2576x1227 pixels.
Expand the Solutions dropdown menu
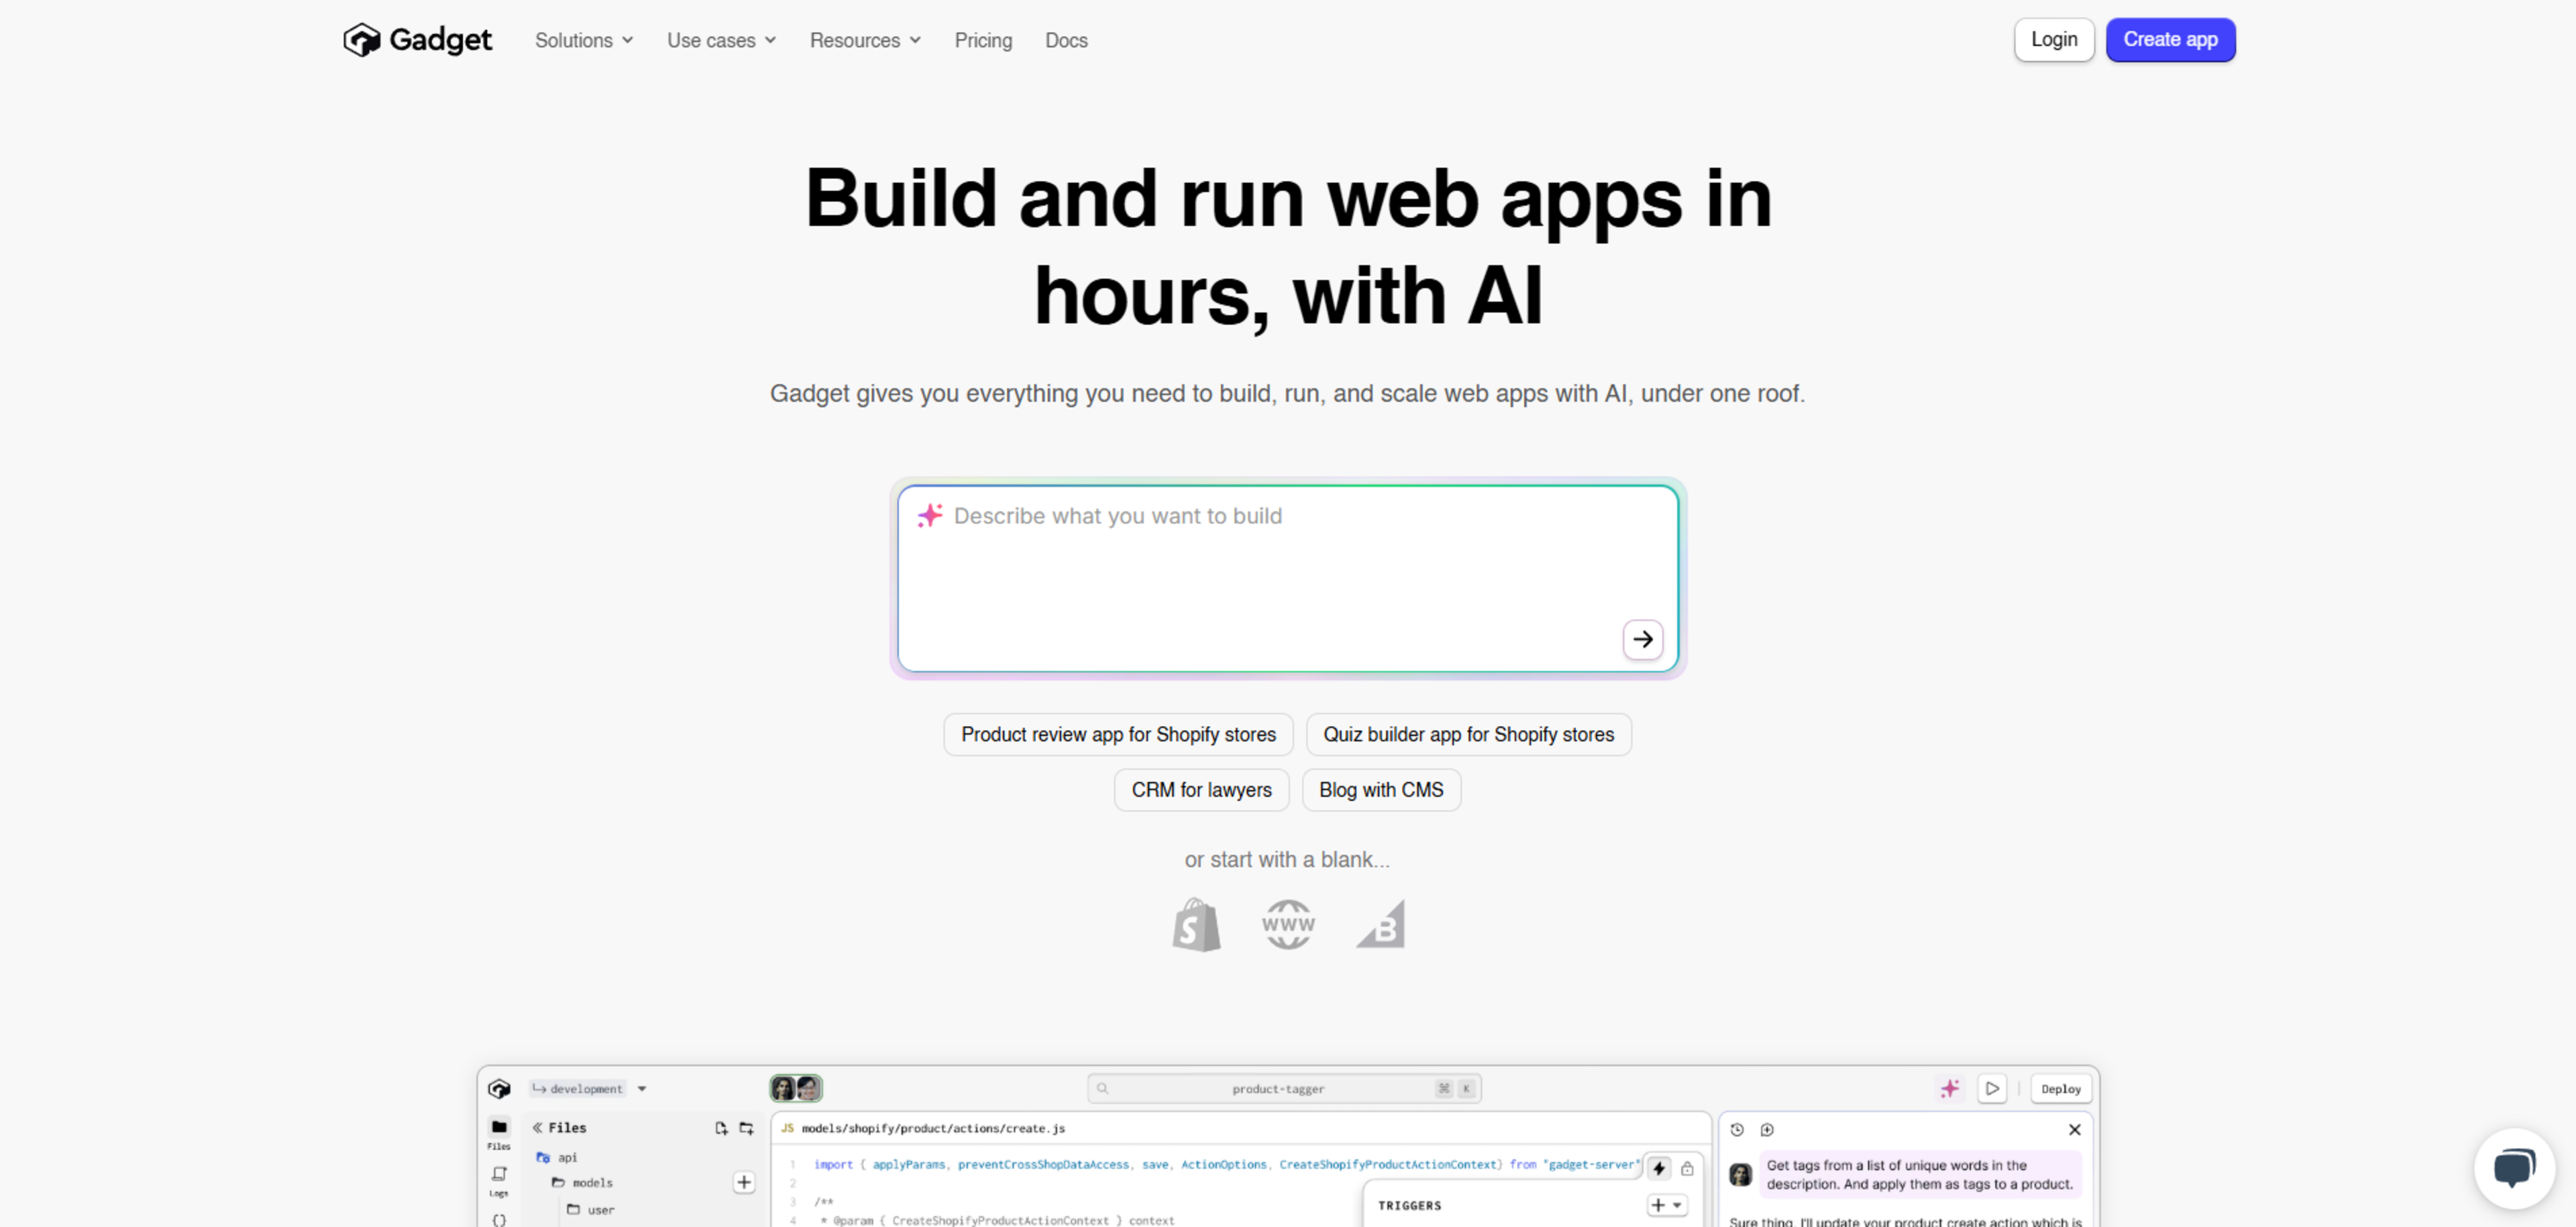pos(584,40)
